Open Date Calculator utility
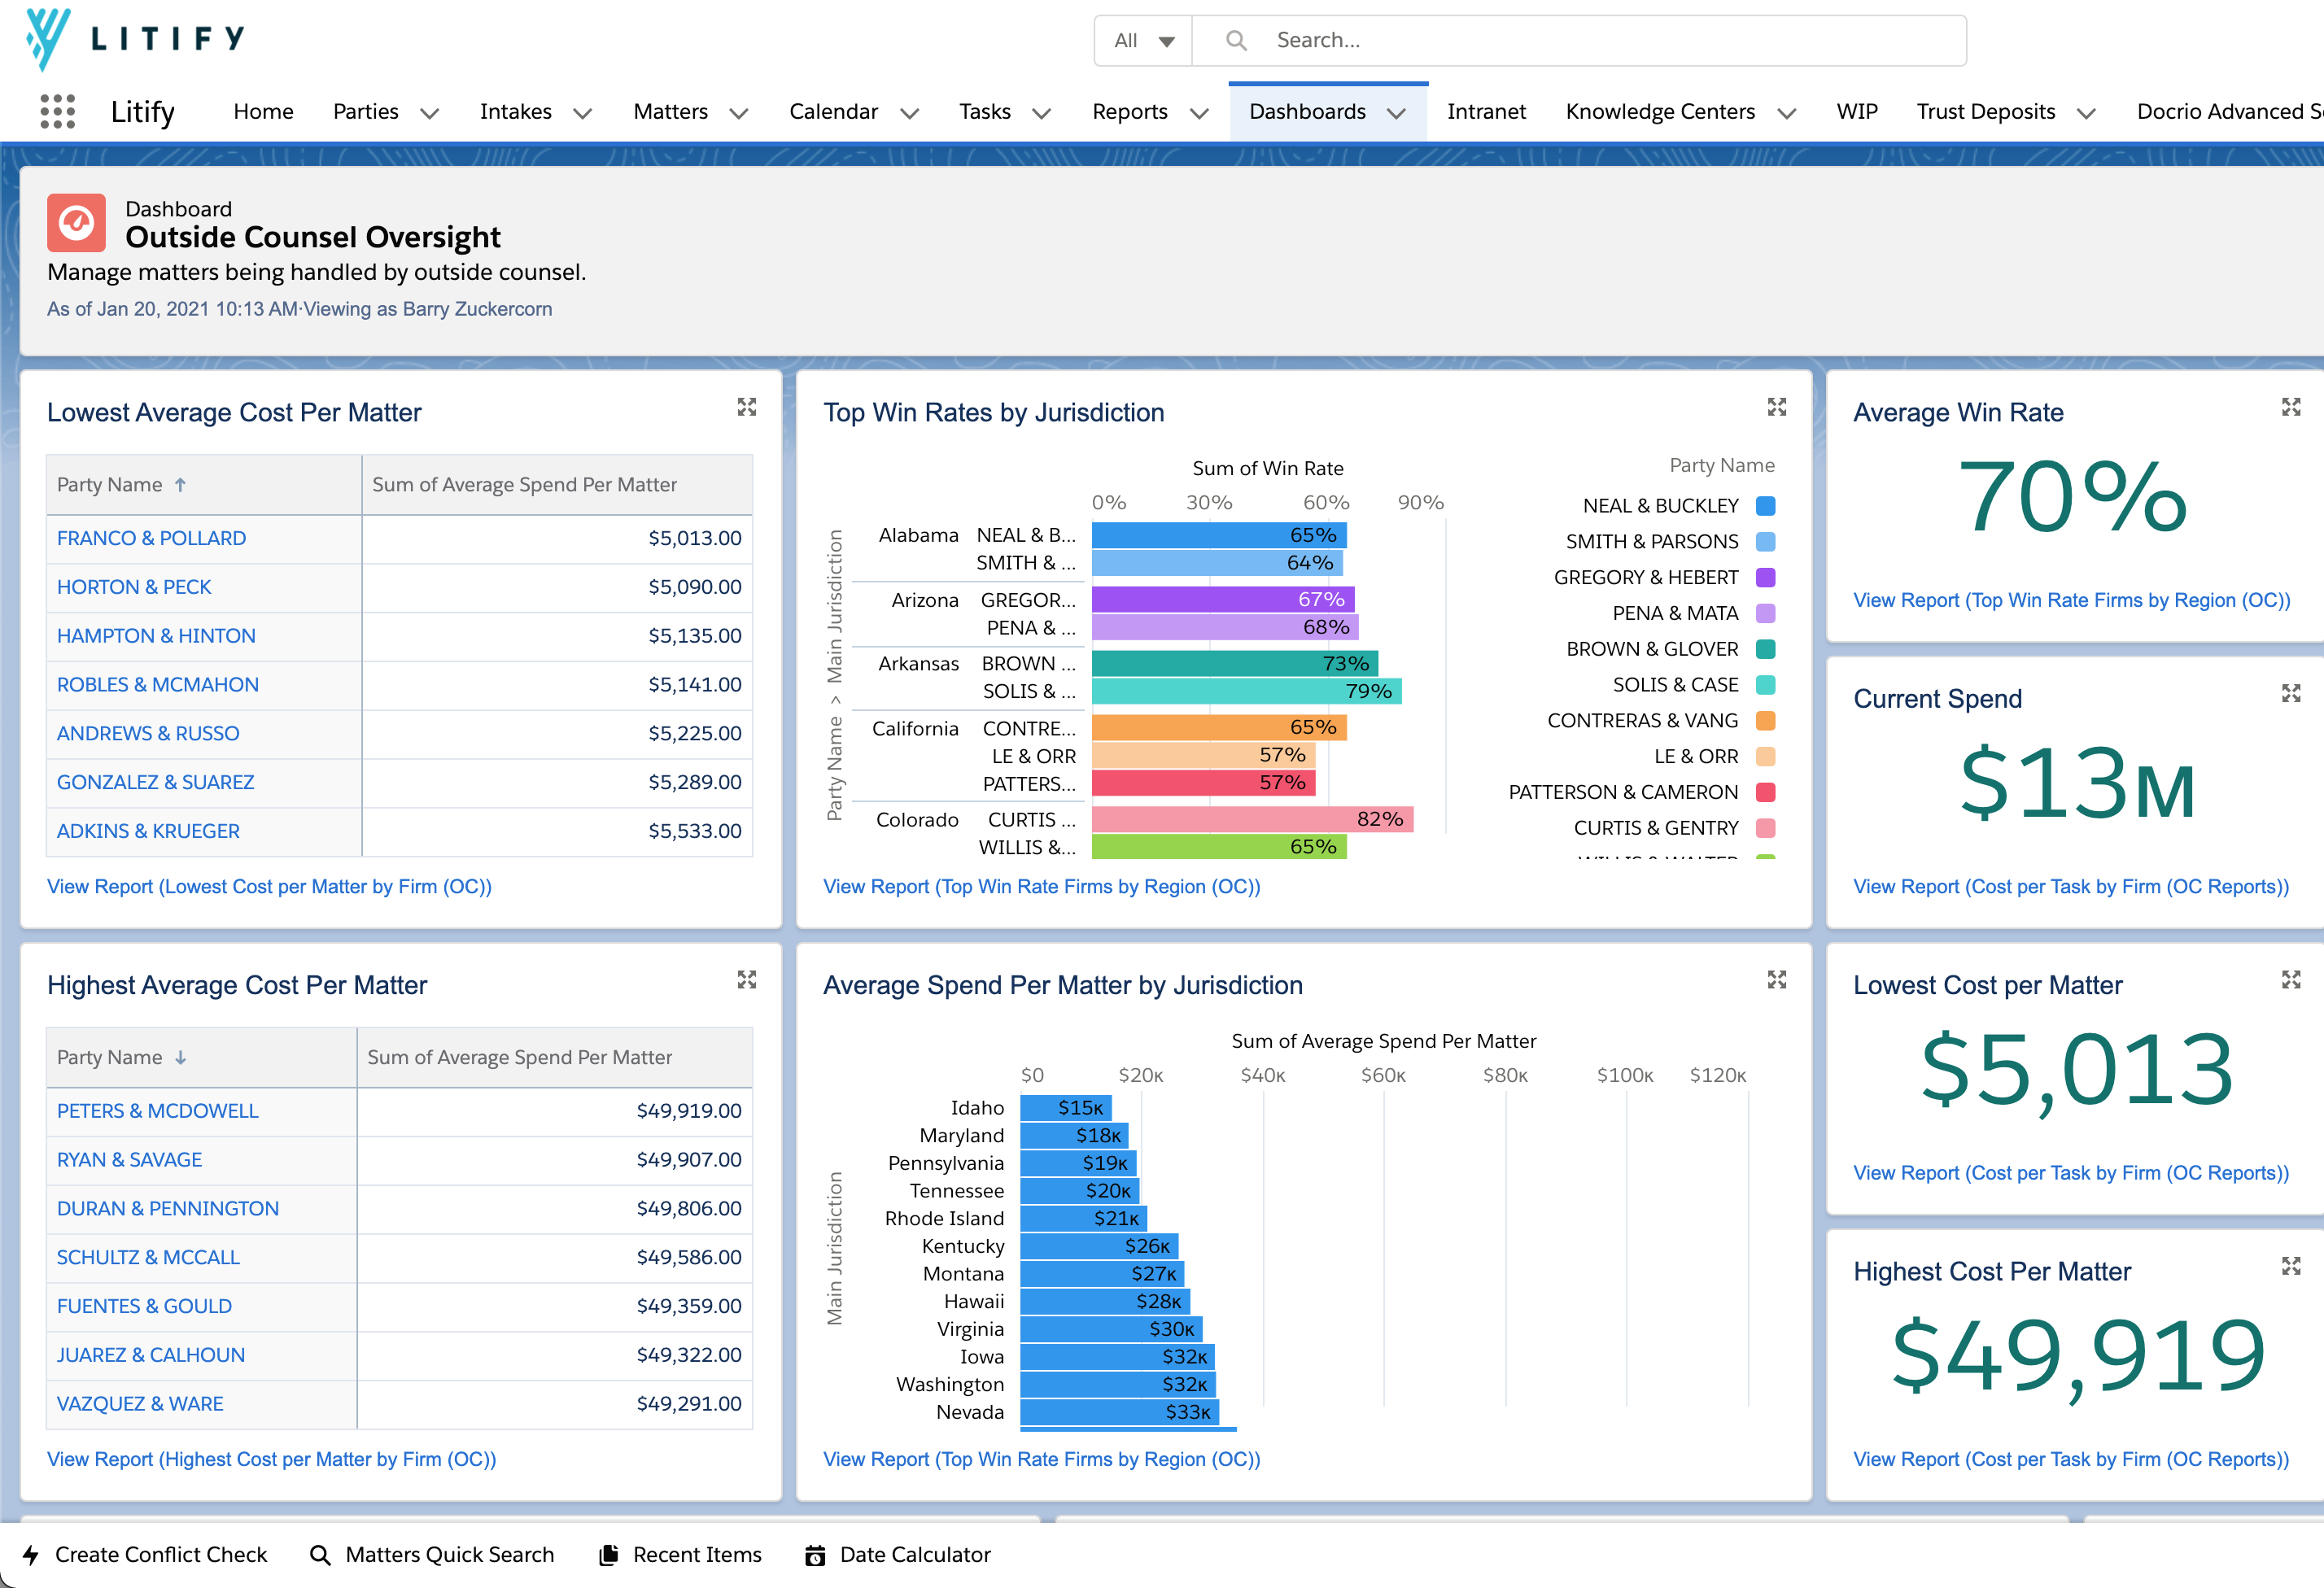This screenshot has height=1588, width=2324. tap(898, 1555)
